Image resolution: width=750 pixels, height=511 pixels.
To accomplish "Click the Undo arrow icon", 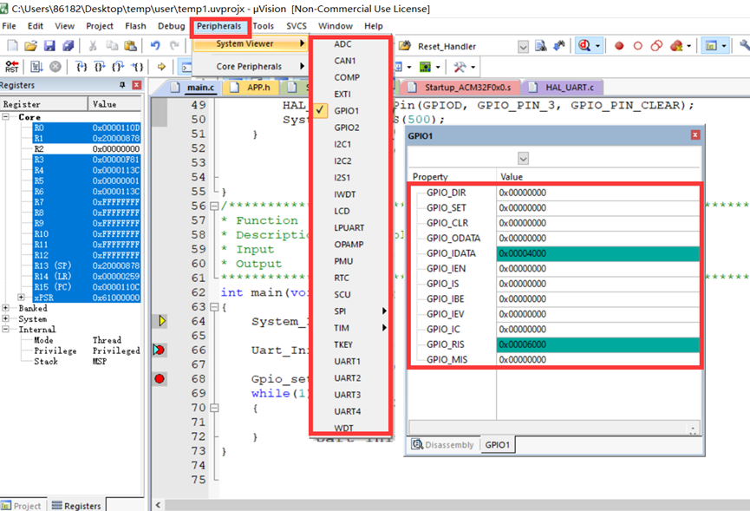I will [x=155, y=46].
